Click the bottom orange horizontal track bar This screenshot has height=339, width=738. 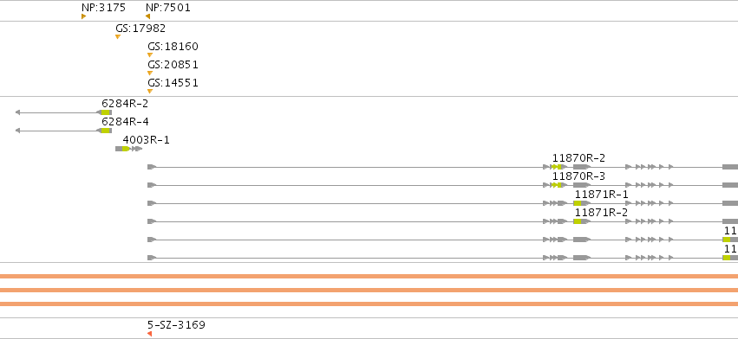click(369, 304)
